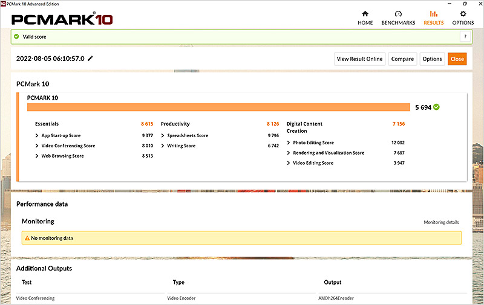The width and height of the screenshot is (484, 305).
Task: Open the Options gear icon
Action: [x=463, y=14]
